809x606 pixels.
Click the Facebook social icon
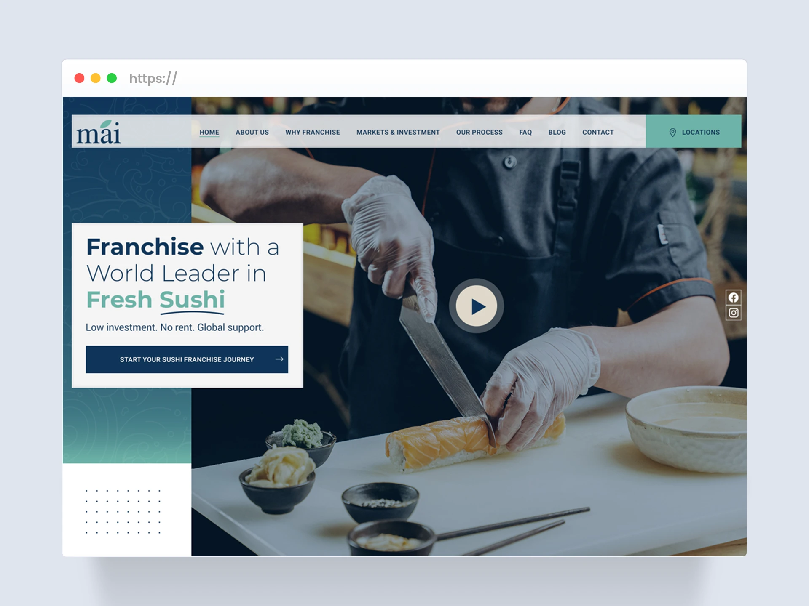coord(733,298)
